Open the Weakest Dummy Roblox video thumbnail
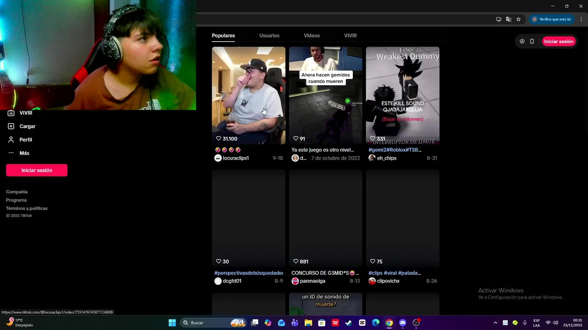 click(403, 95)
